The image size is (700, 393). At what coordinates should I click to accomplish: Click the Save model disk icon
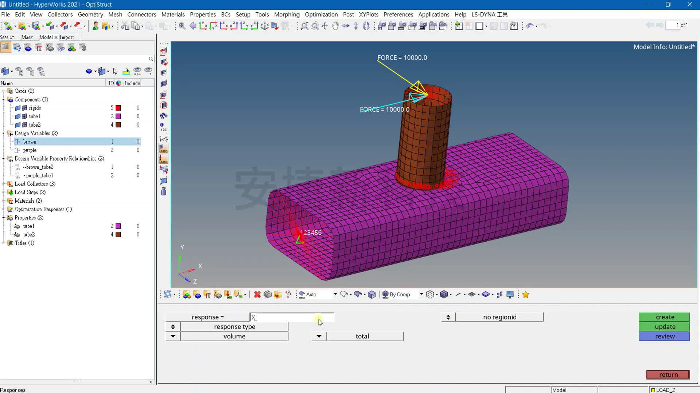coord(36,26)
